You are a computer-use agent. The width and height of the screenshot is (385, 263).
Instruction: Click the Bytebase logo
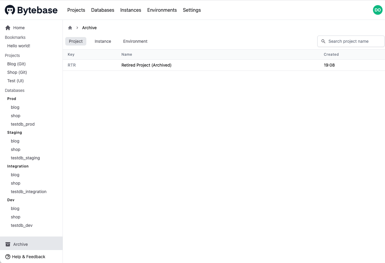(31, 10)
